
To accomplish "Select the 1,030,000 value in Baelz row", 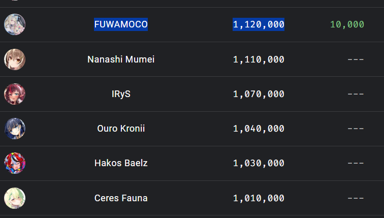I will point(259,163).
